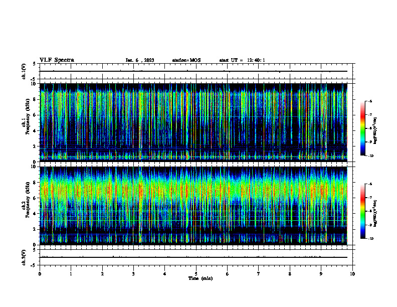Click the "5" tick label beside ch.1(V)
This screenshot has width=397, height=307.
pos(34,64)
